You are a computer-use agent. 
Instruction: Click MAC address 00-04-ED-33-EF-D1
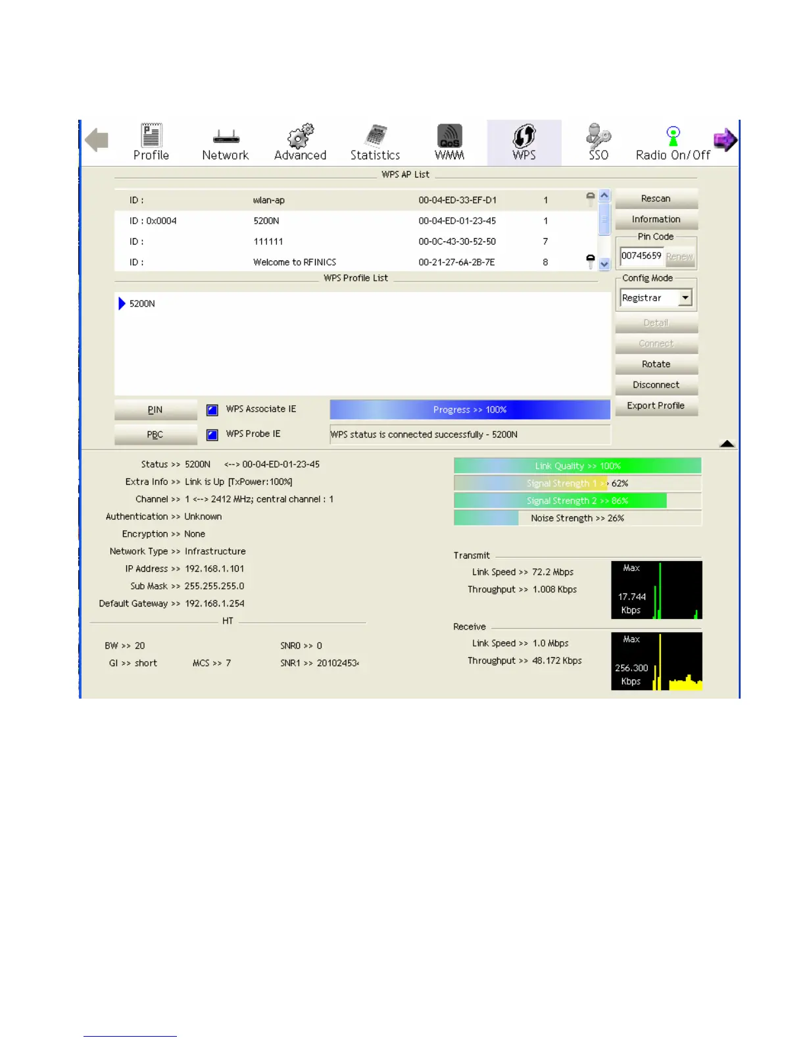pos(457,200)
